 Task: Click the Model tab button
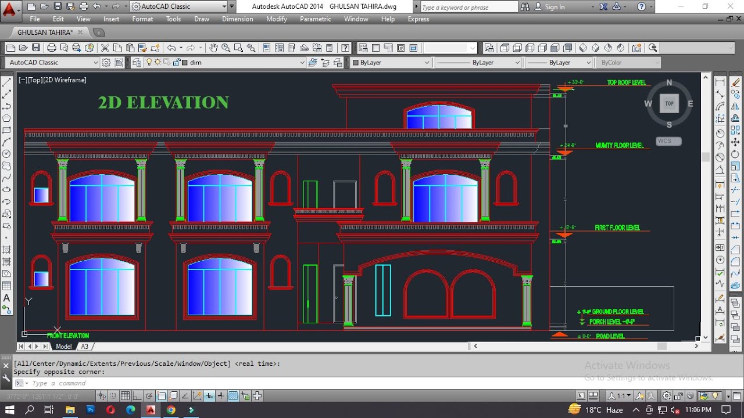click(64, 347)
